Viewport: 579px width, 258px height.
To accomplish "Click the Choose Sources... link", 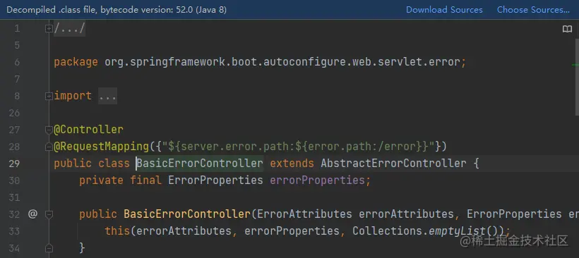I will click(533, 10).
